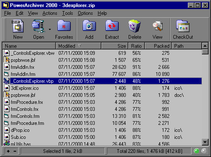This screenshot has height=157, width=211.
Task: Open the Actions menu
Action: point(50,13)
